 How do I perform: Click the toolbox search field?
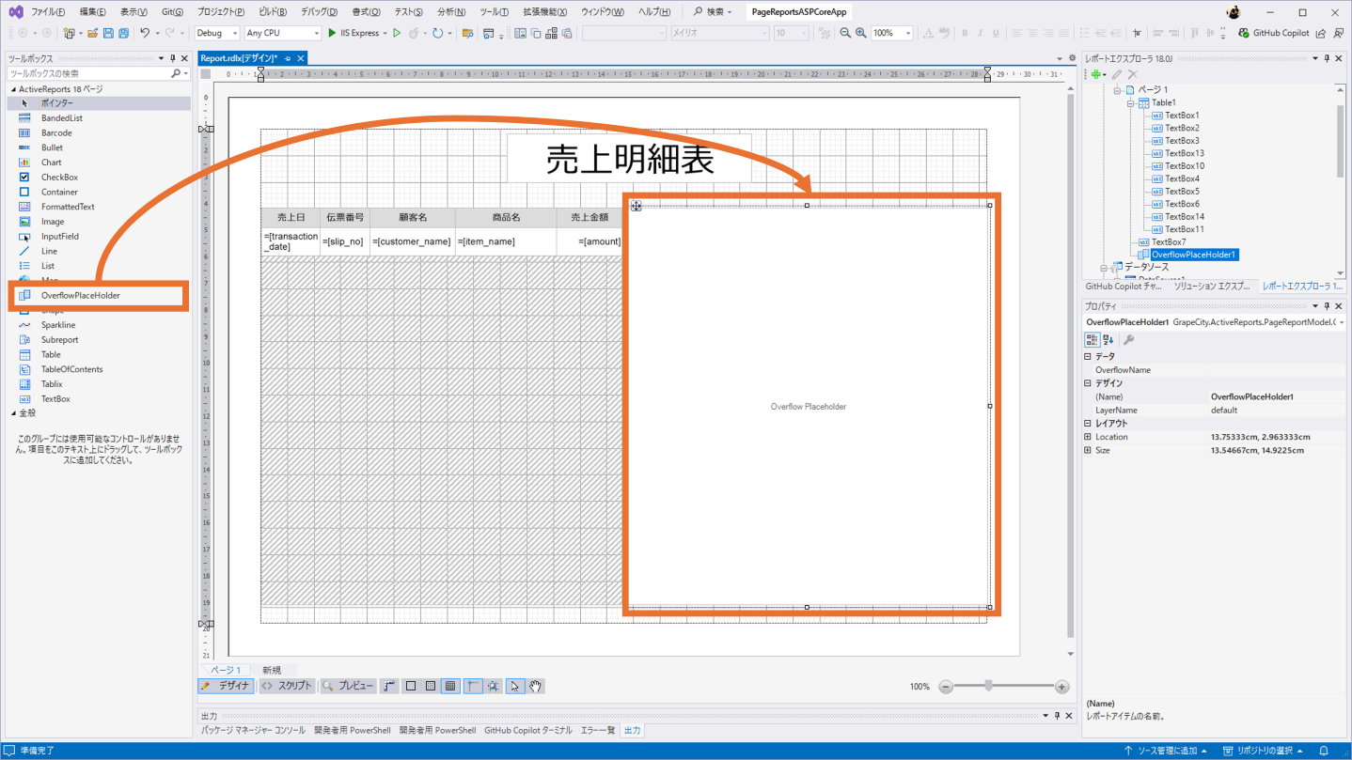[89, 73]
